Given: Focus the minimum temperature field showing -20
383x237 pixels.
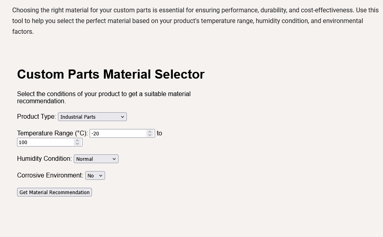Looking at the screenshot, I should click(x=122, y=133).
